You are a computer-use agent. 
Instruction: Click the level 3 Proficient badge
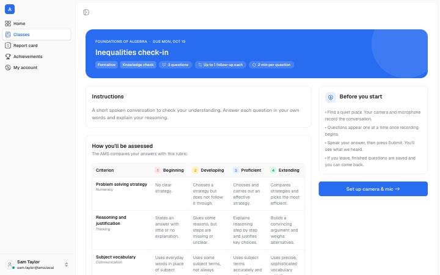(x=236, y=170)
